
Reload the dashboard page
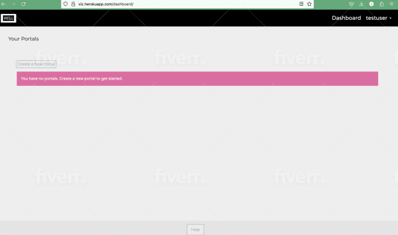[x=23, y=4]
